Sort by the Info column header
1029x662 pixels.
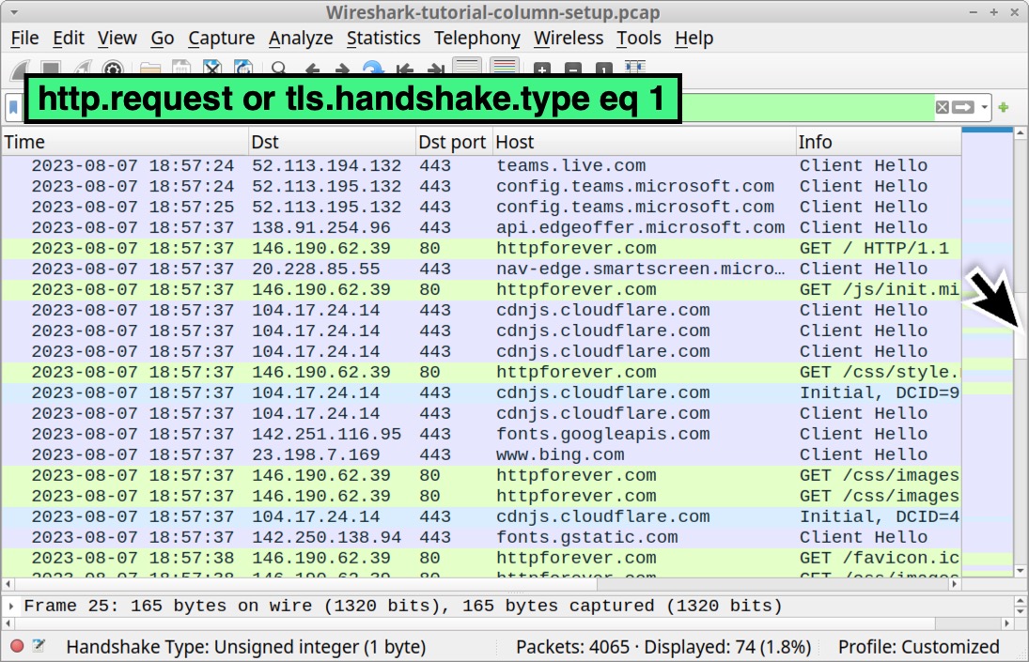[879, 142]
